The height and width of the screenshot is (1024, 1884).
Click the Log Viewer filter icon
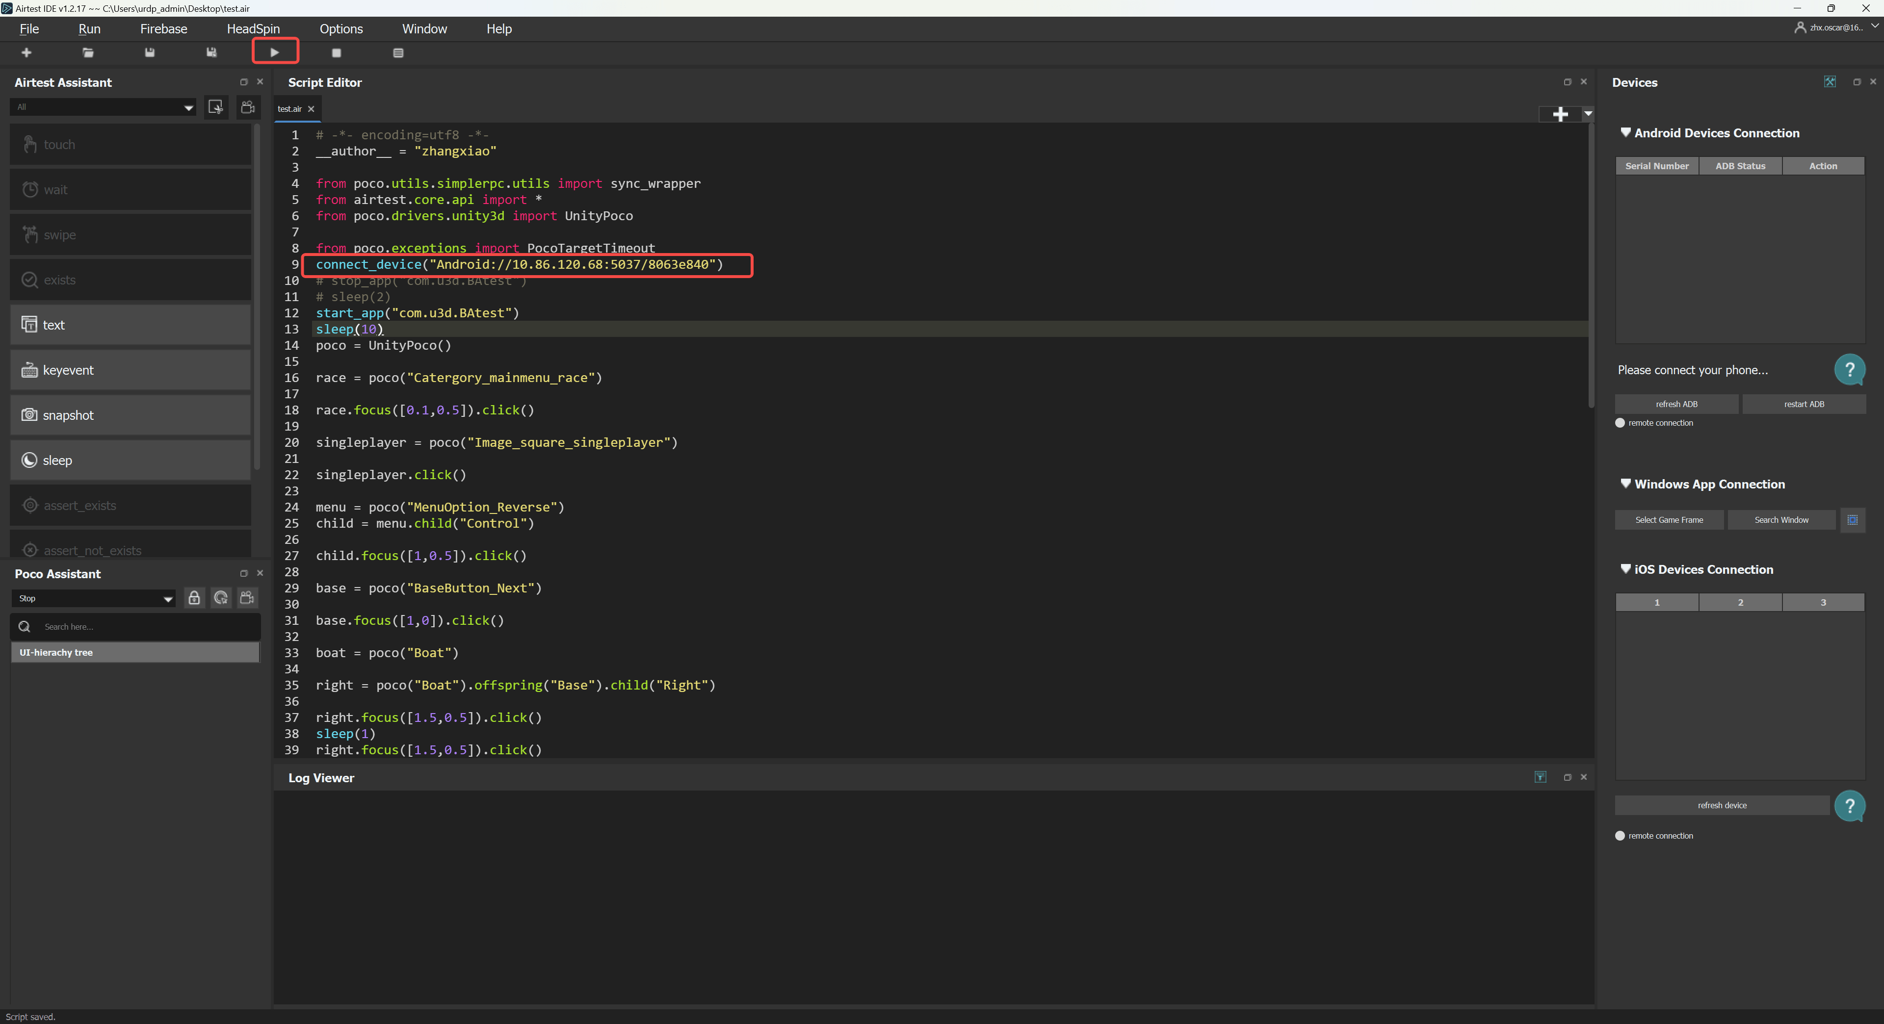[1540, 777]
